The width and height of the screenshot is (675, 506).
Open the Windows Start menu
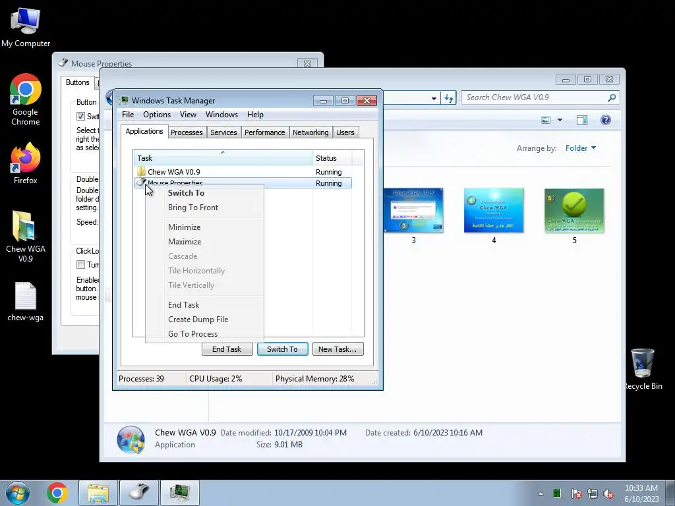click(17, 493)
